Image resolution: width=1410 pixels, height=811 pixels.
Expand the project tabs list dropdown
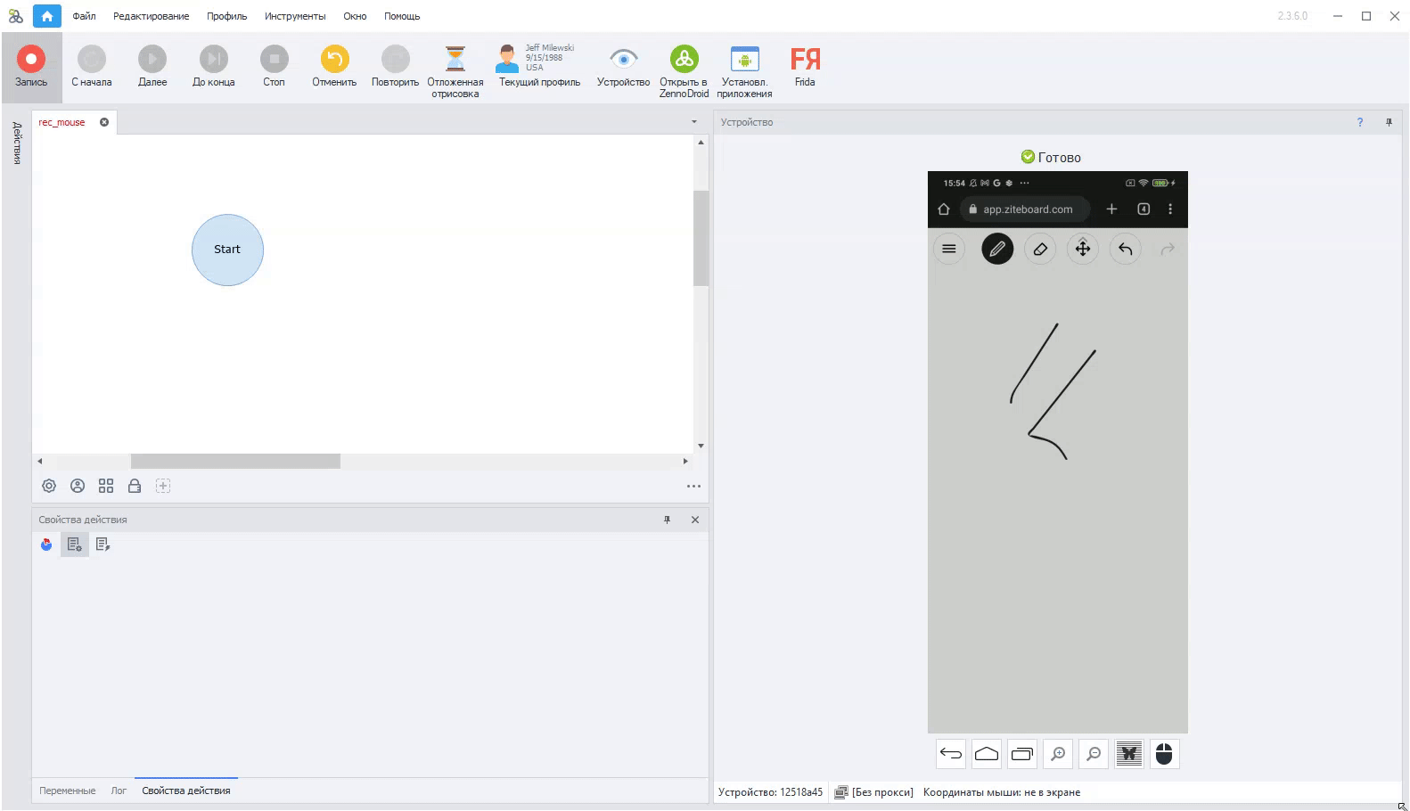pyautogui.click(x=694, y=122)
